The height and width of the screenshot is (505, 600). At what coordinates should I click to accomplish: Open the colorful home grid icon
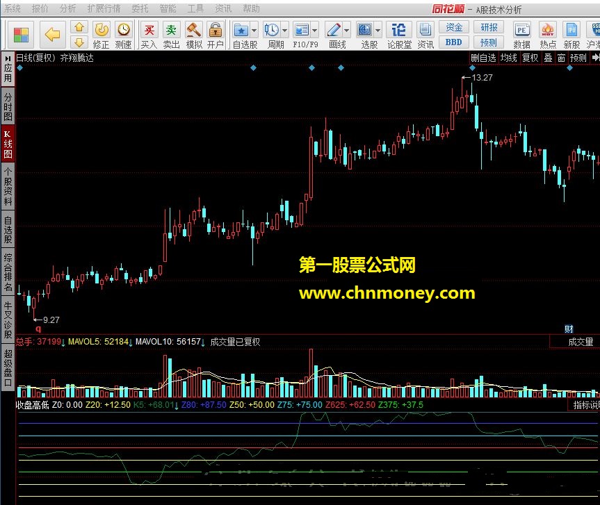pos(21,35)
